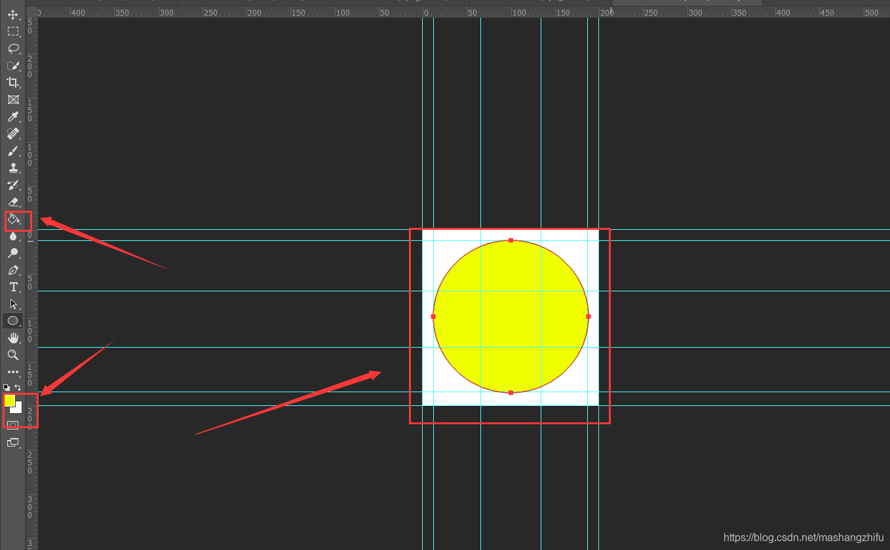Select the Lasso tool

[x=12, y=48]
